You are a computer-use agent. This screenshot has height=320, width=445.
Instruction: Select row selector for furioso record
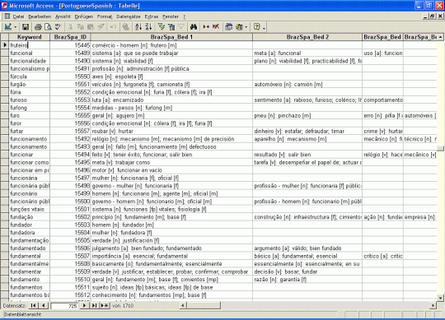pos(5,100)
